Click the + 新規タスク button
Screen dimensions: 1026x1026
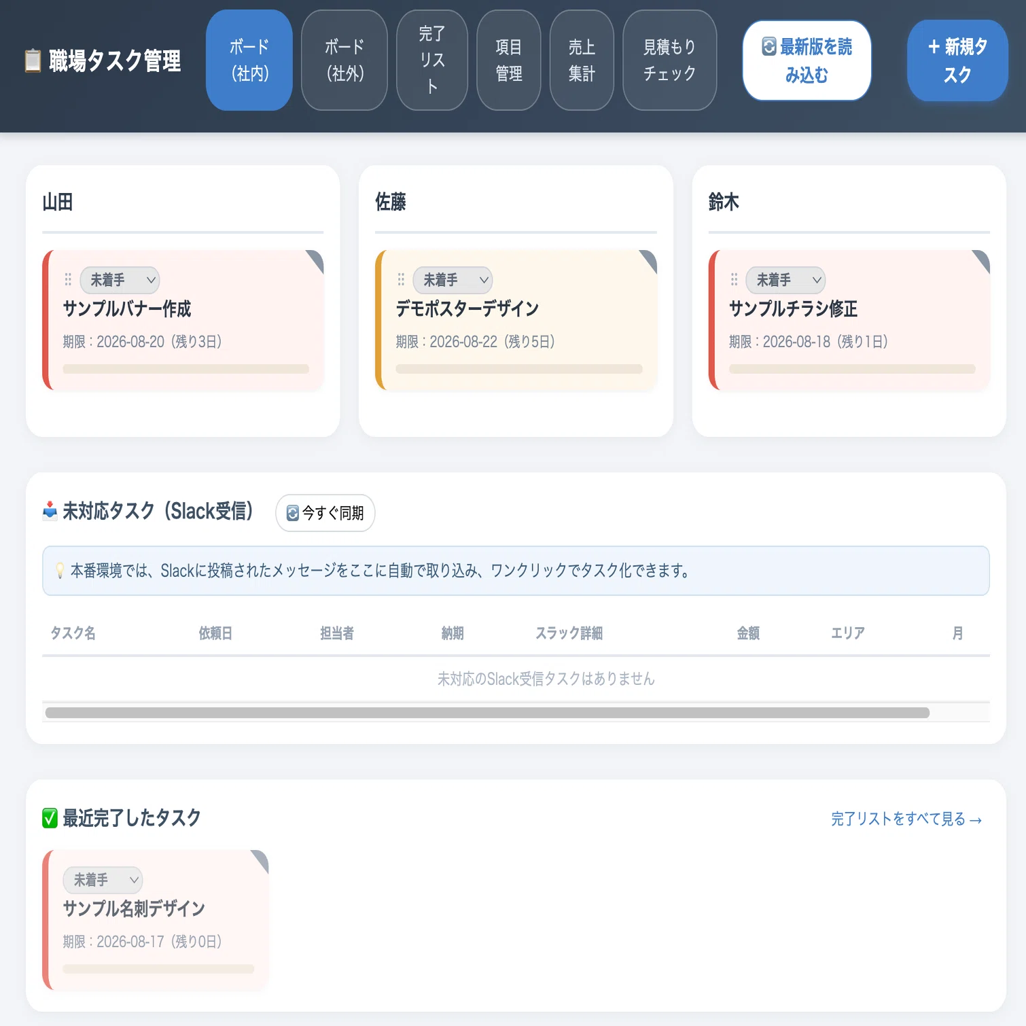tap(957, 60)
